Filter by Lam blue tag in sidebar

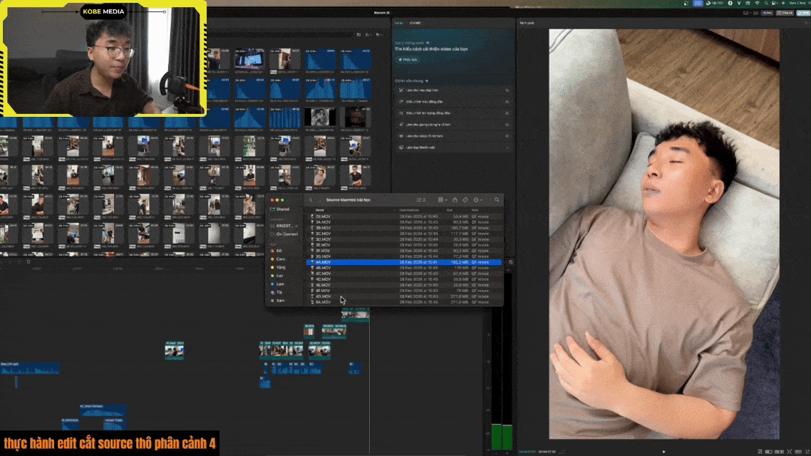pyautogui.click(x=279, y=284)
